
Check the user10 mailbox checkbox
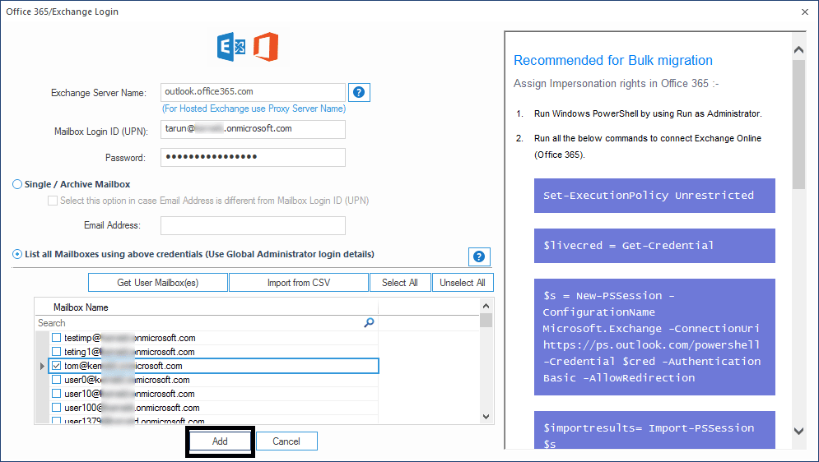point(57,393)
